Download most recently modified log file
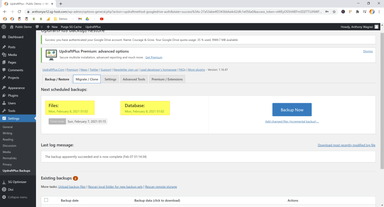This screenshot has width=384, height=207. [346, 145]
